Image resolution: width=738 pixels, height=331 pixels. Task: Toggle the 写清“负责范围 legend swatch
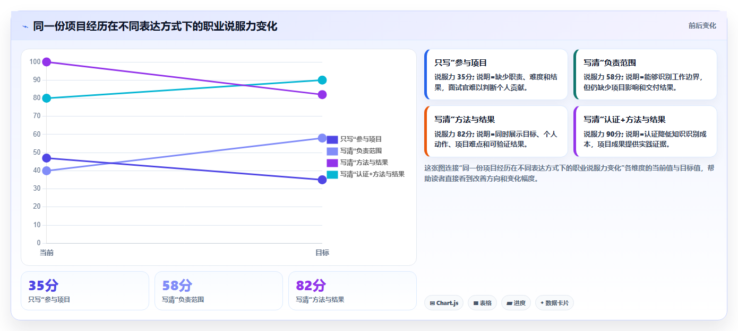click(x=332, y=151)
